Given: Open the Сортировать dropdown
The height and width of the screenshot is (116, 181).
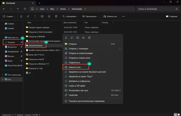Looking at the screenshot, I should point(70,16).
